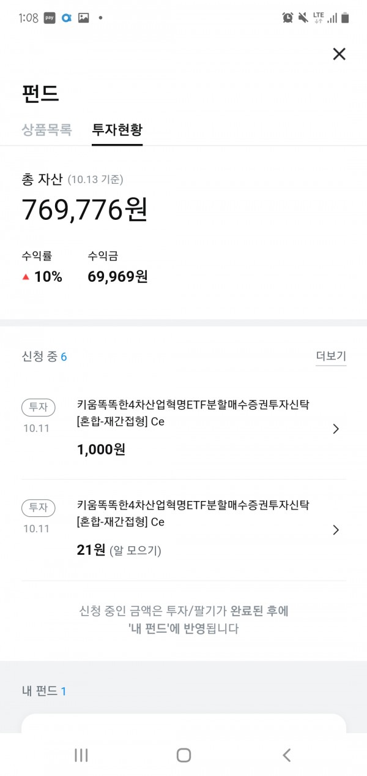Tap the pay notification icon in status bar
The image size is (367, 776).
pyautogui.click(x=50, y=18)
